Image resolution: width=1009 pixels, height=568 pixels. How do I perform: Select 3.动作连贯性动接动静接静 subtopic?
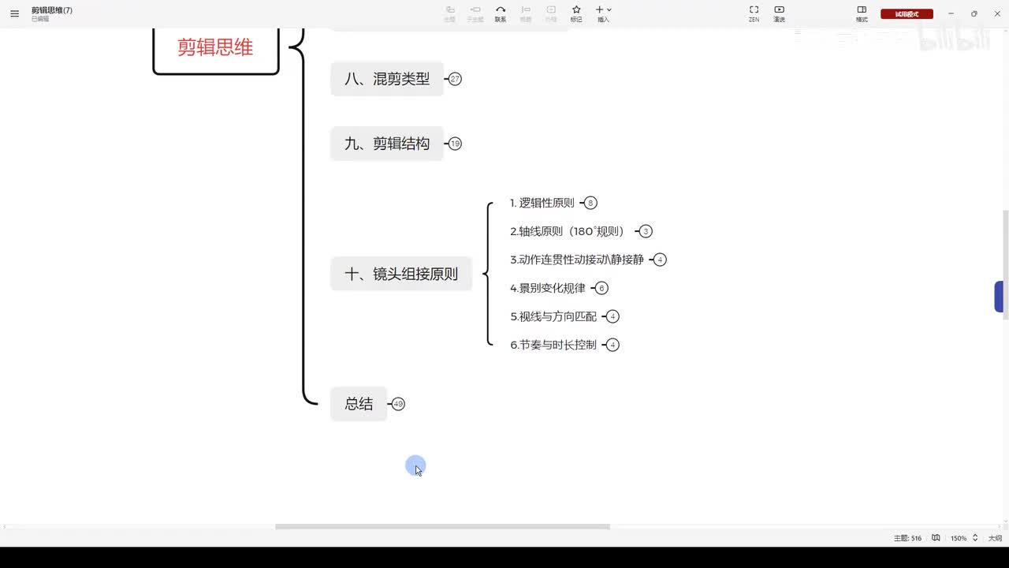(577, 260)
